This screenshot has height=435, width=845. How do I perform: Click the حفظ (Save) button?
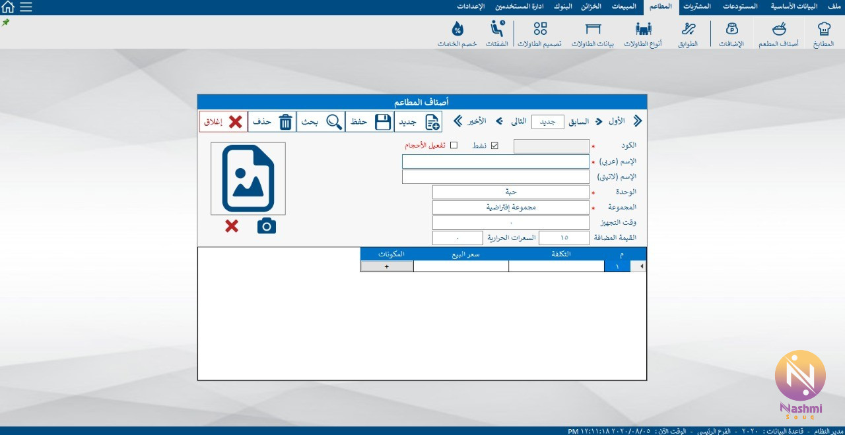point(370,122)
